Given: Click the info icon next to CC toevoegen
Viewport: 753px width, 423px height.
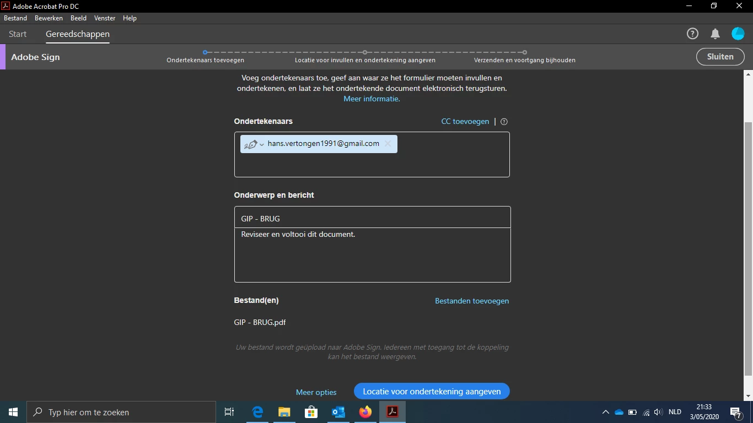Looking at the screenshot, I should 504,122.
